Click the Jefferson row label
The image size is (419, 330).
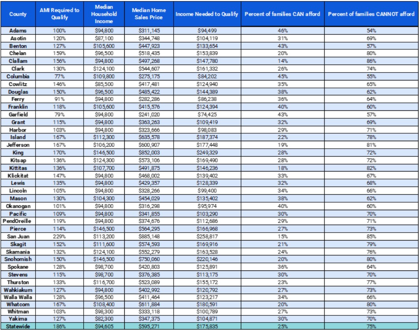[x=18, y=145]
